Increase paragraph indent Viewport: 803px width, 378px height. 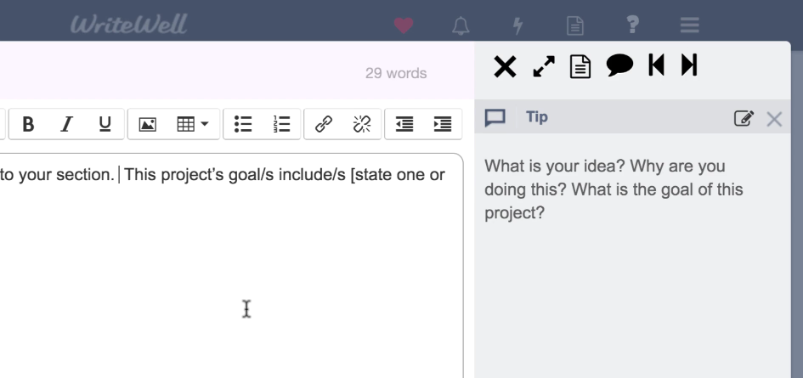(x=442, y=124)
